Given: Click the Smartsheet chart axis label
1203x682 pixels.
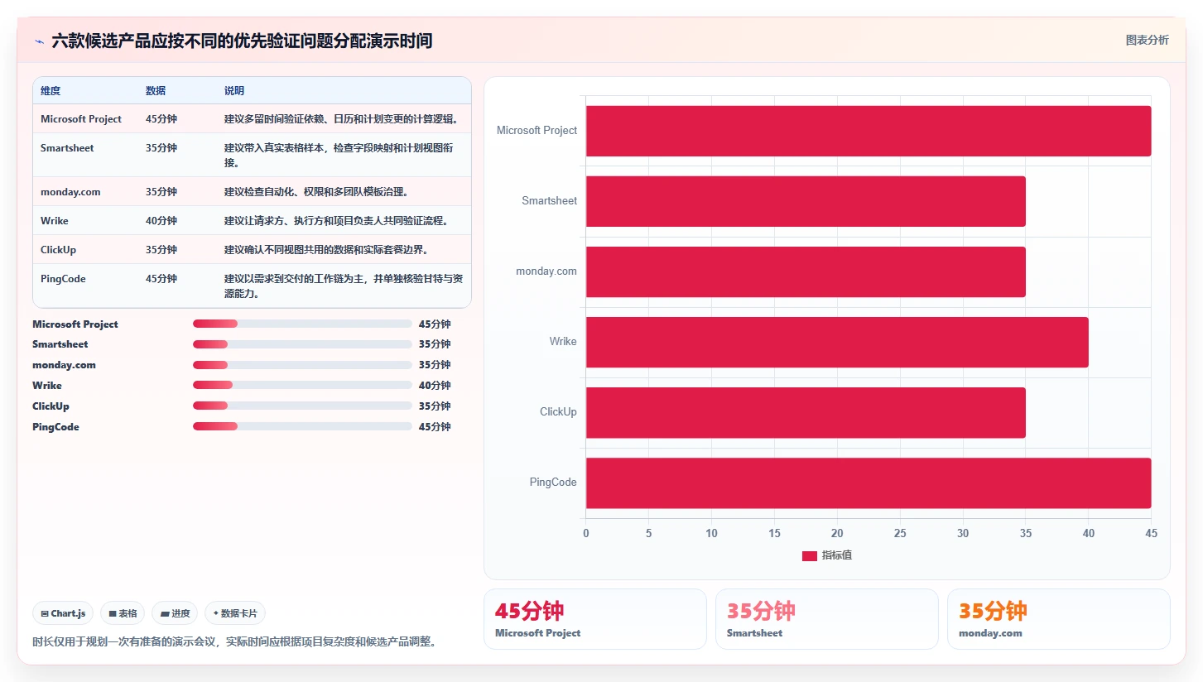Looking at the screenshot, I should tap(550, 201).
